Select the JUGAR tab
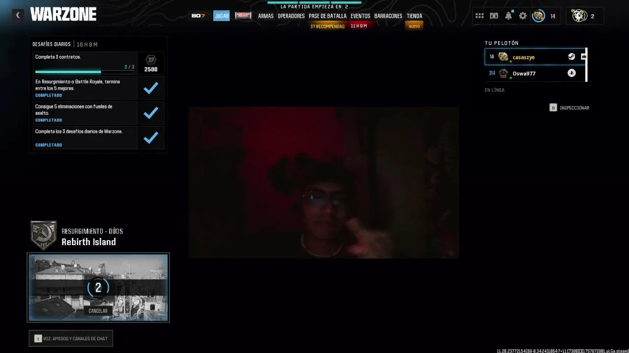Image resolution: width=629 pixels, height=353 pixels. tap(222, 16)
